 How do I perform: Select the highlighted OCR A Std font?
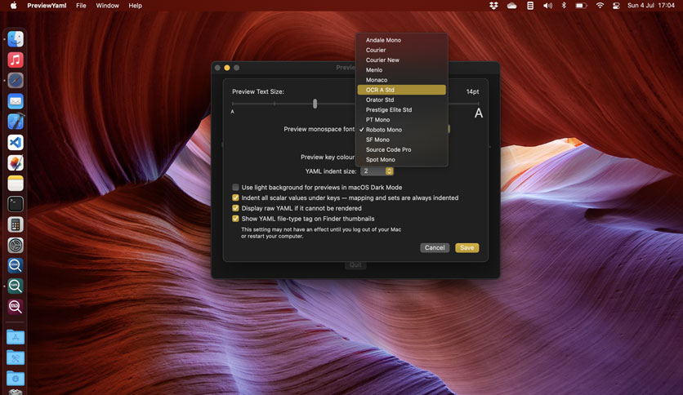pyautogui.click(x=402, y=90)
